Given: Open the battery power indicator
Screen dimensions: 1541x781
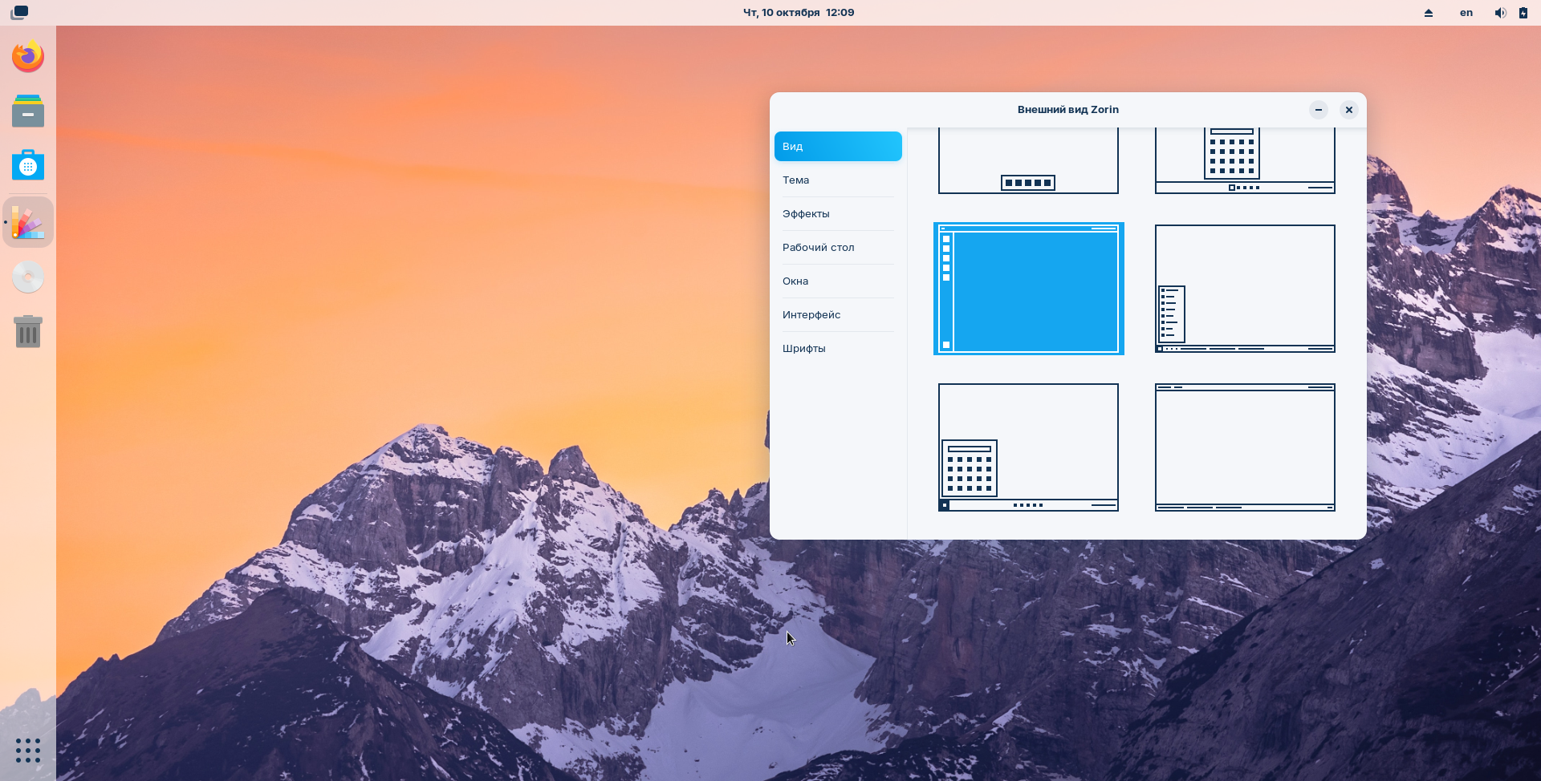Looking at the screenshot, I should 1523,13.
